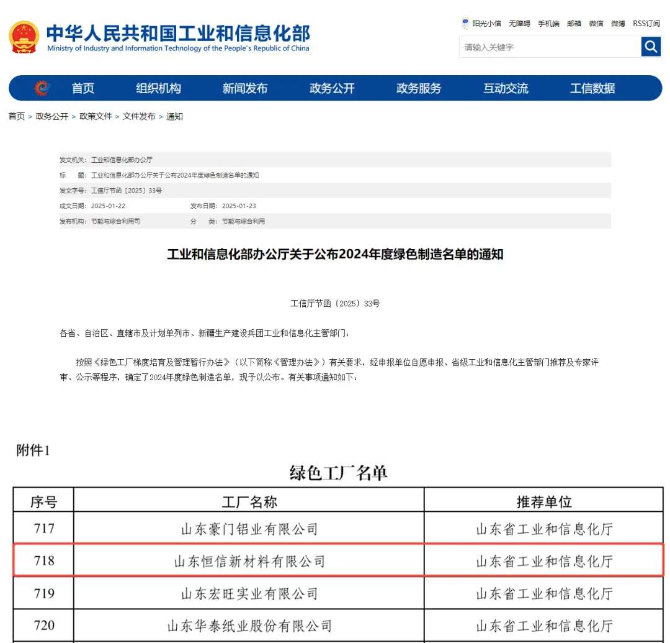The image size is (670, 643).
Task: Click the national emblem logo
Action: [24, 37]
